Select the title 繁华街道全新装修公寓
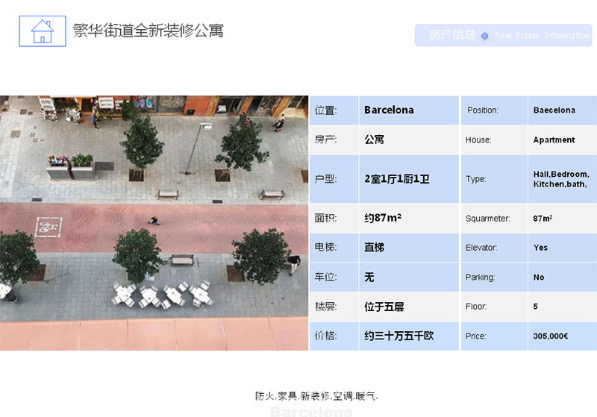 148,31
